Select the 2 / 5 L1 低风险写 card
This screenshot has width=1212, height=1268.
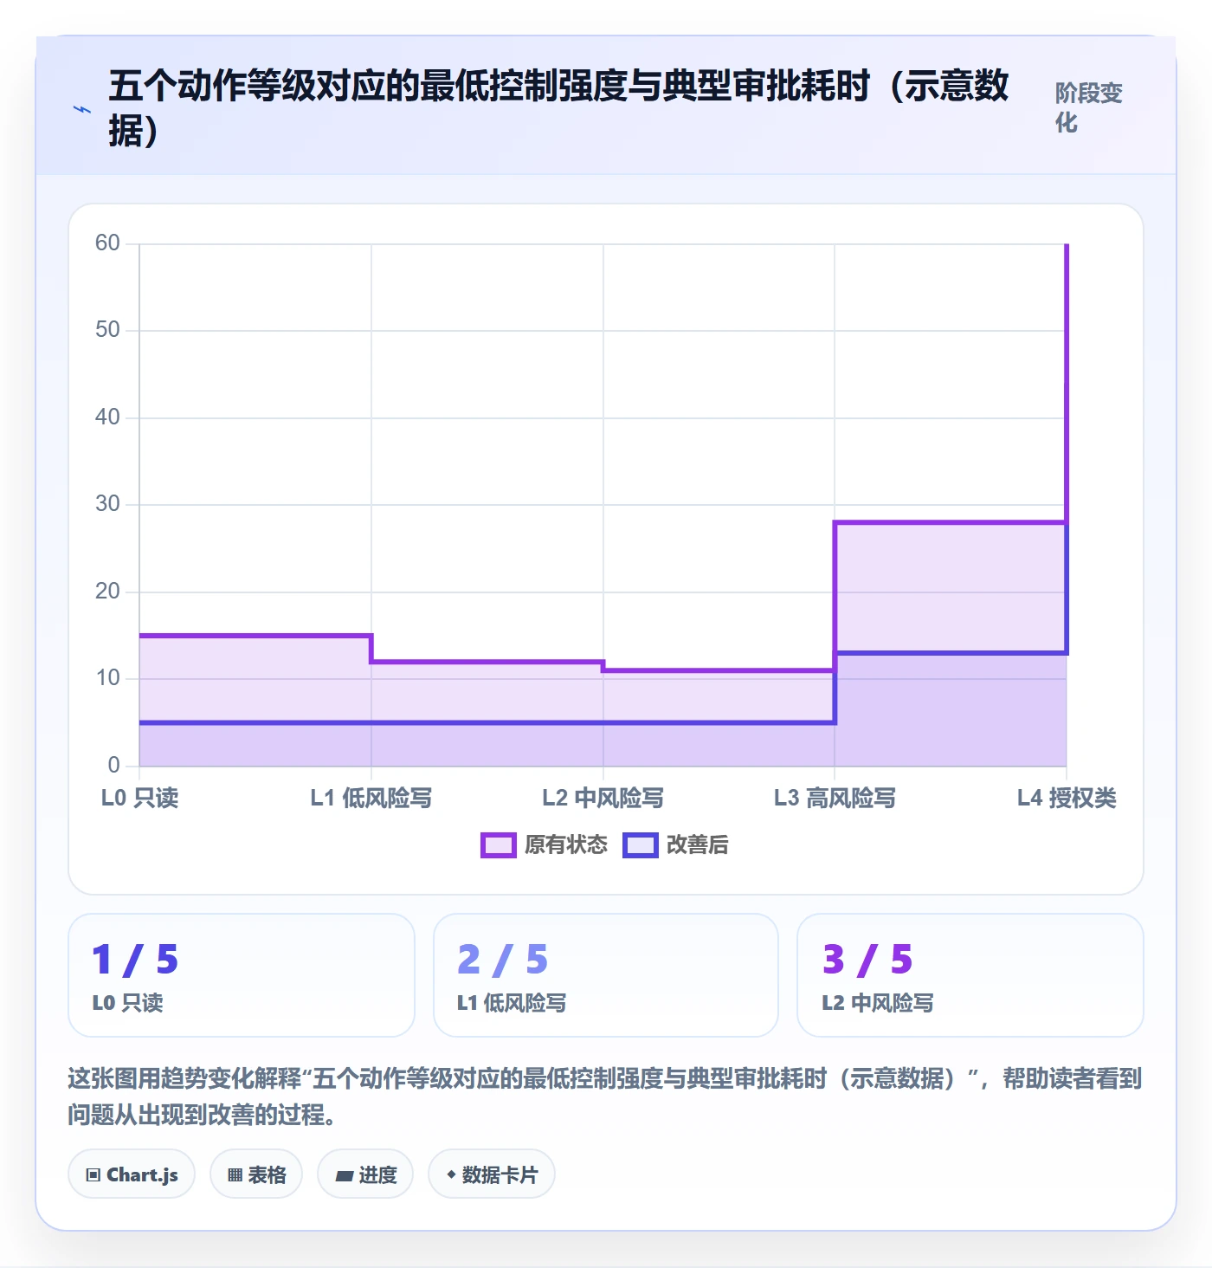click(x=606, y=975)
